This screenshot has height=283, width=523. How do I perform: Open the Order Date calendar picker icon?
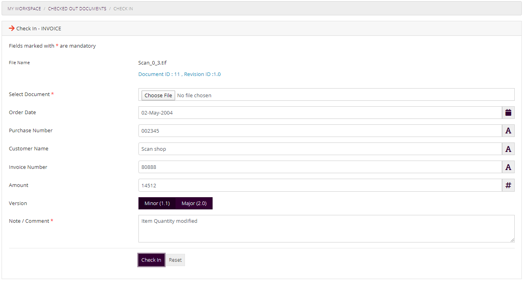click(x=508, y=113)
